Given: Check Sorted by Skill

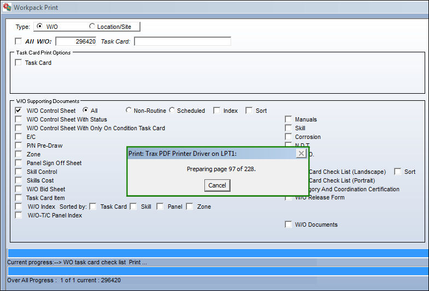Looking at the screenshot, I should point(133,207).
